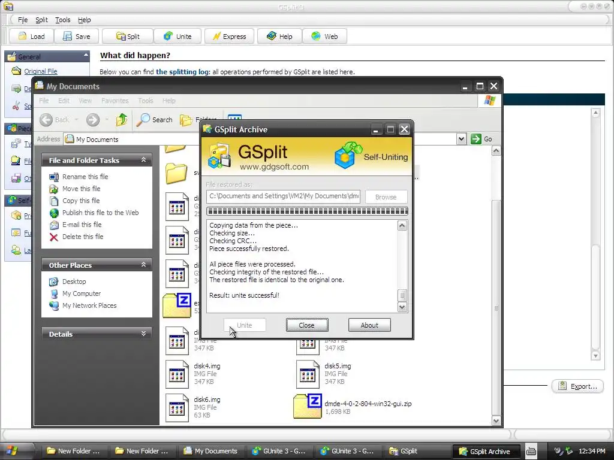614x460 pixels.
Task: Click the Unite toolbar button in GSplit
Action: click(x=177, y=37)
